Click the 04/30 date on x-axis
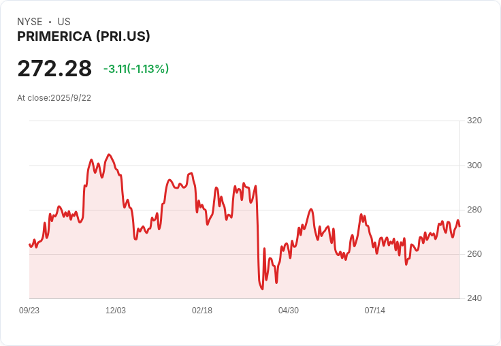 click(289, 311)
